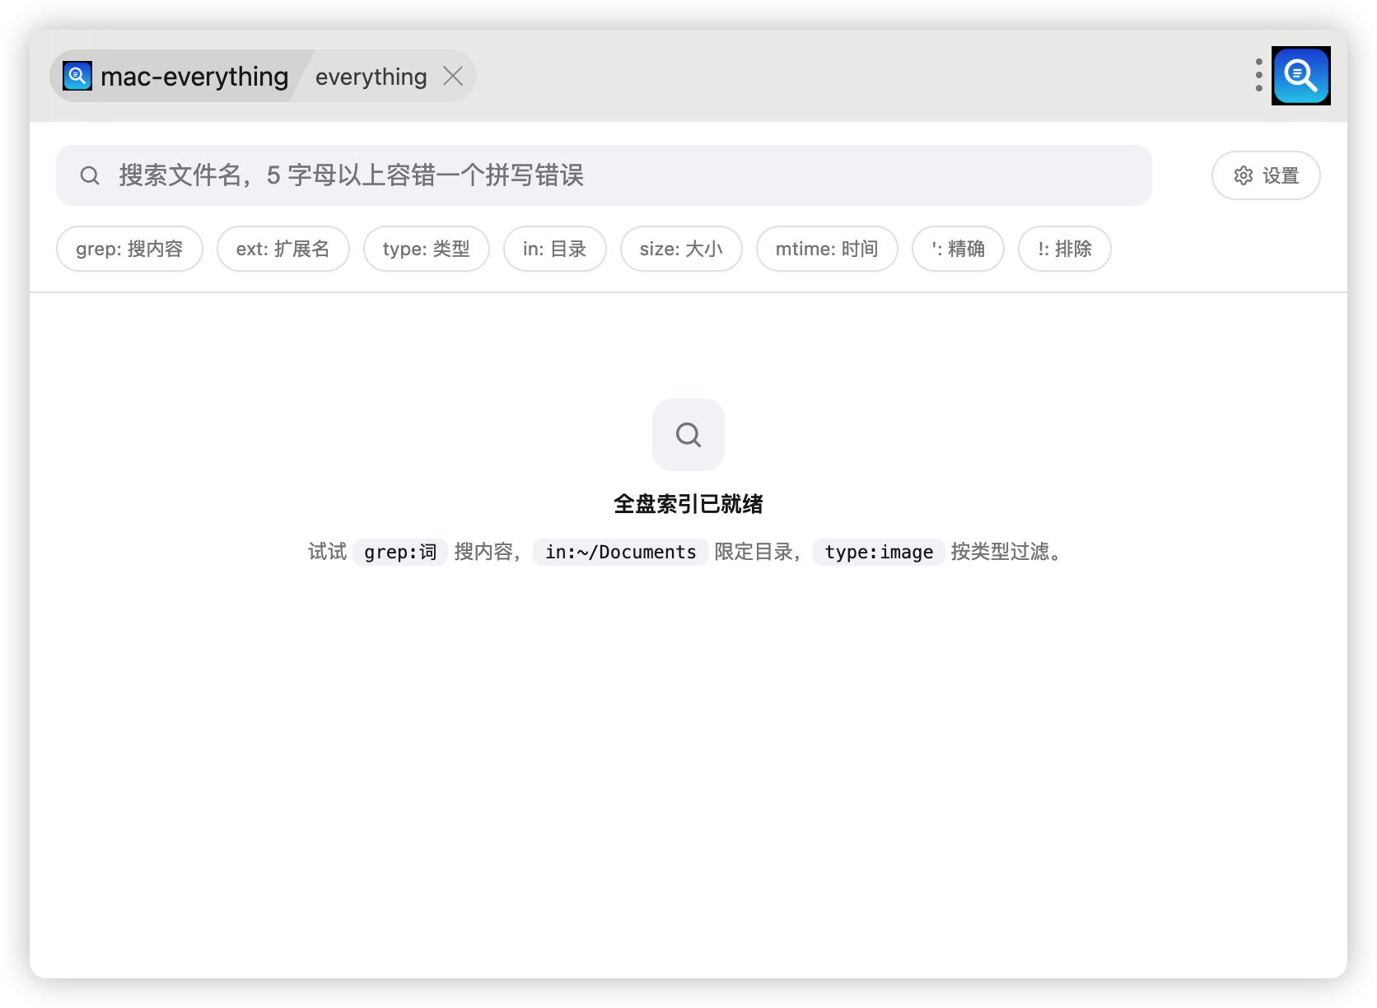Insert the grep: 搜内容 filter chip
1377x1008 pixels.
129,249
